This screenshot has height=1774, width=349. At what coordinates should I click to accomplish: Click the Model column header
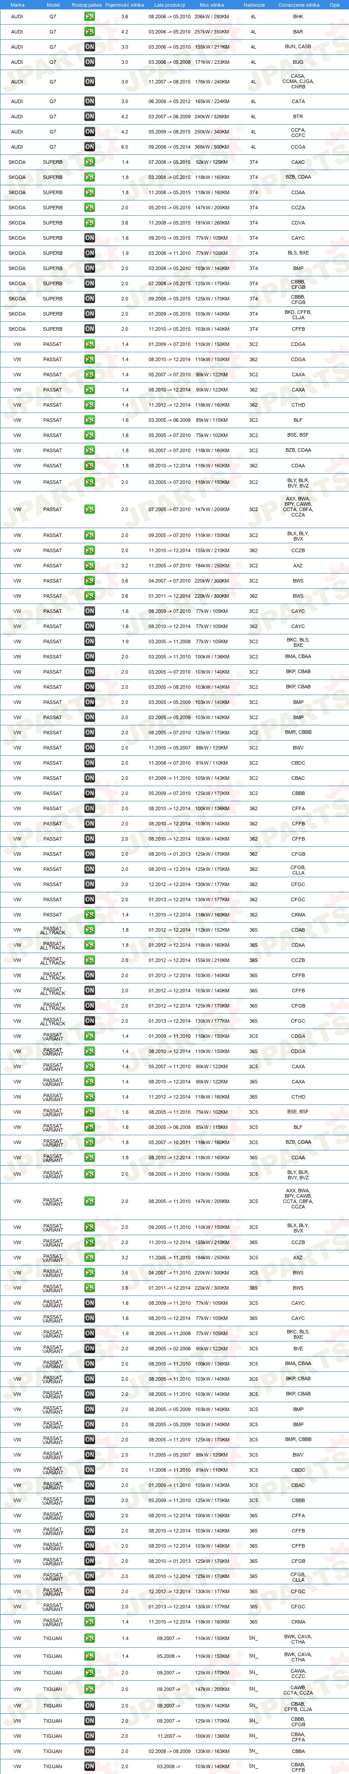(53, 5)
